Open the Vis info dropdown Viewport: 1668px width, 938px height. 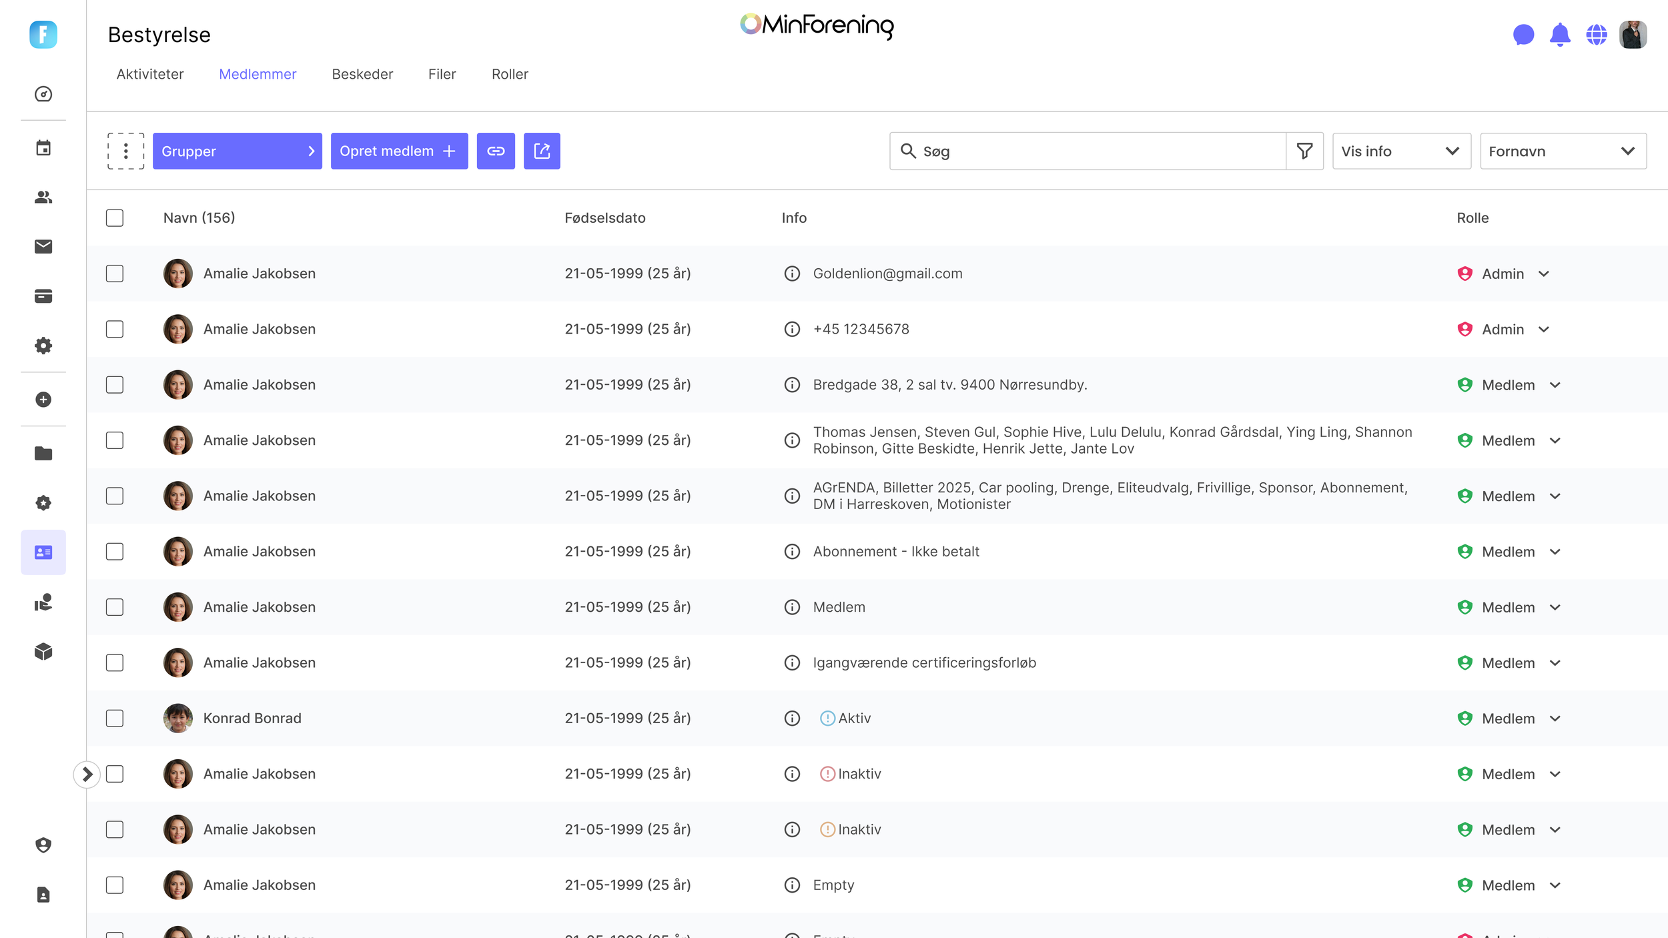coord(1401,151)
